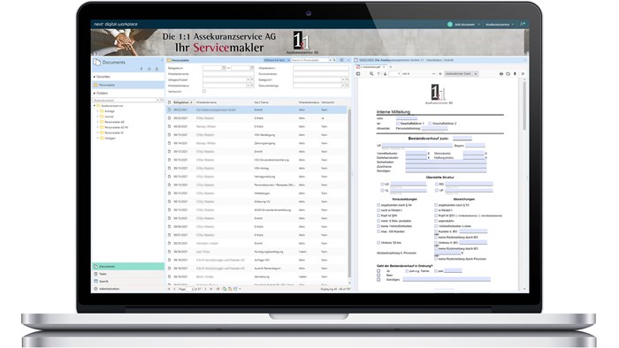619x348 pixels.
Task: Select the checklist PDF tab in viewer
Action: 371,67
